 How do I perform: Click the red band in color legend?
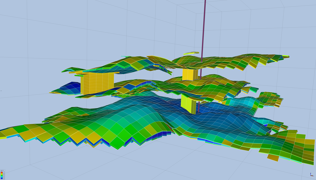point(2,172)
